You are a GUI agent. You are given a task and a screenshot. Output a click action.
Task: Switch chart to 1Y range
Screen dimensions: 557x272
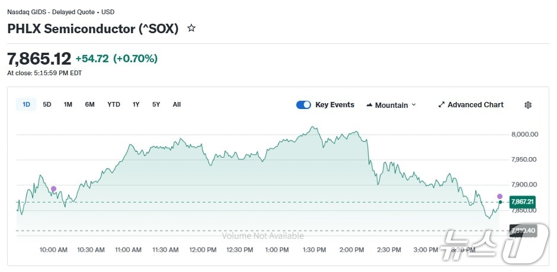click(x=136, y=105)
